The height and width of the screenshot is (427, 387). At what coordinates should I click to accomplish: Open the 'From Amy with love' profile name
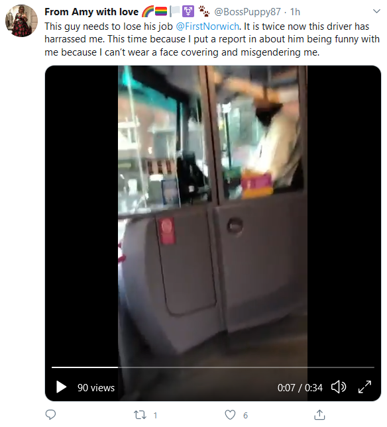(91, 12)
